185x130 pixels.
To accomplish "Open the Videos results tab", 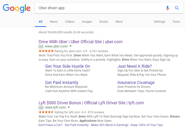I will pos(69,22).
